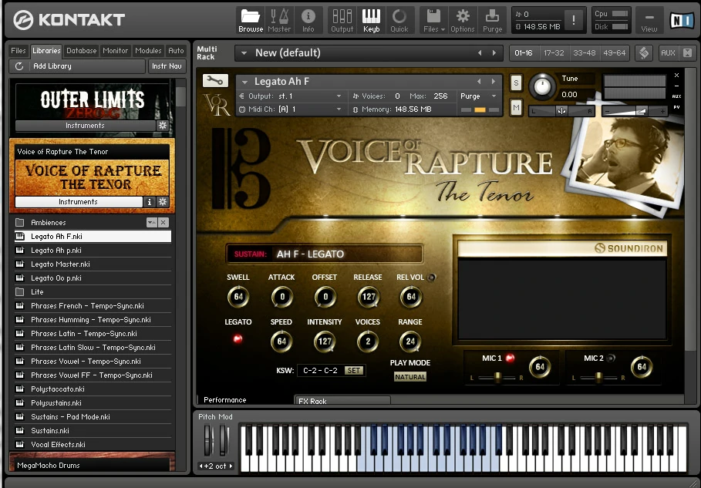Click the Tune knob
The image size is (701, 488).
point(542,86)
